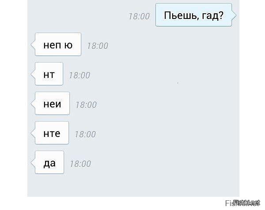Click the left tail of "нт" bubble
Screen dimensions: 265x210
pos(33,74)
